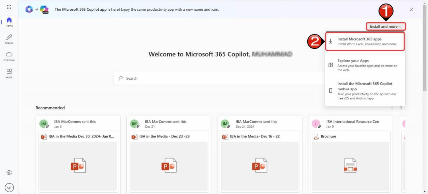The image size is (428, 194).
Task: Click the IM avatar on the Dec 24, 2024 card
Action: pos(225,124)
